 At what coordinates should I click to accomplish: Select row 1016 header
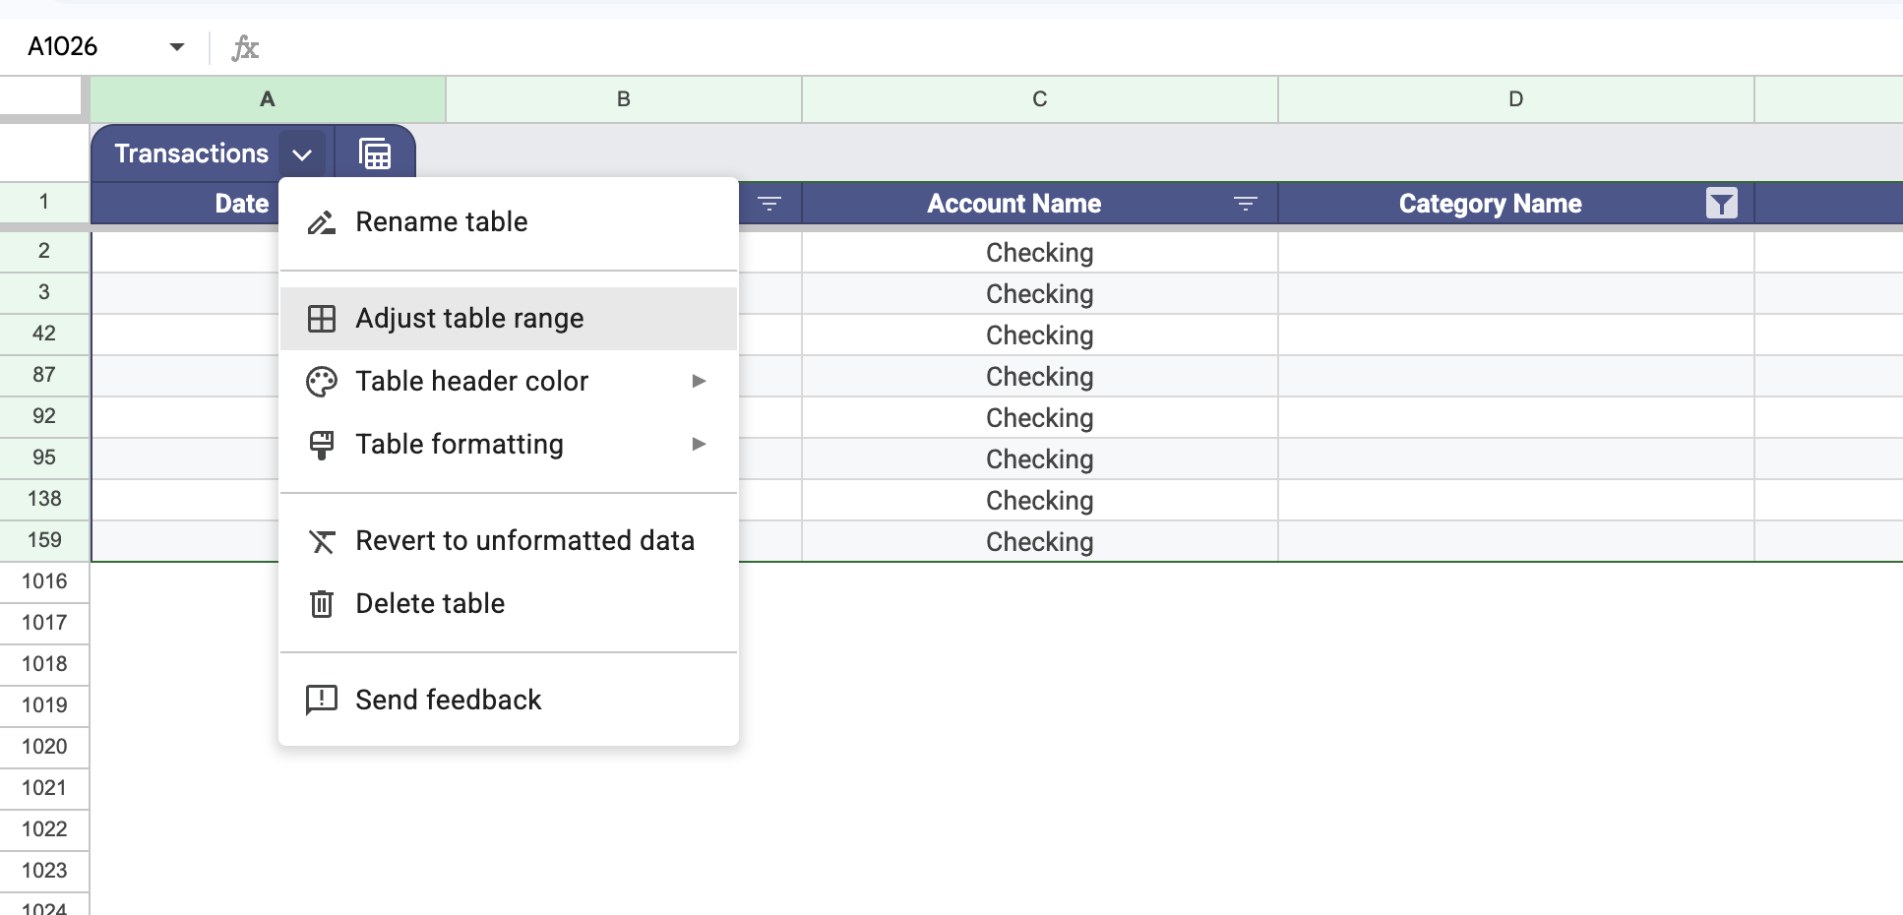click(44, 581)
